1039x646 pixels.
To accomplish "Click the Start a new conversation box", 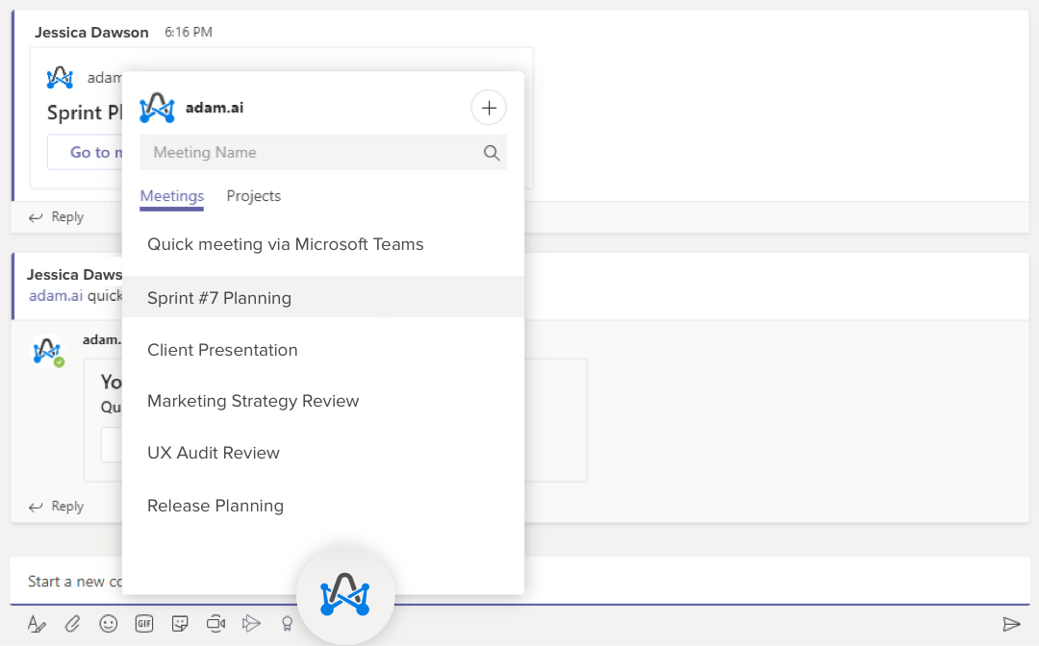I will pyautogui.click(x=519, y=582).
